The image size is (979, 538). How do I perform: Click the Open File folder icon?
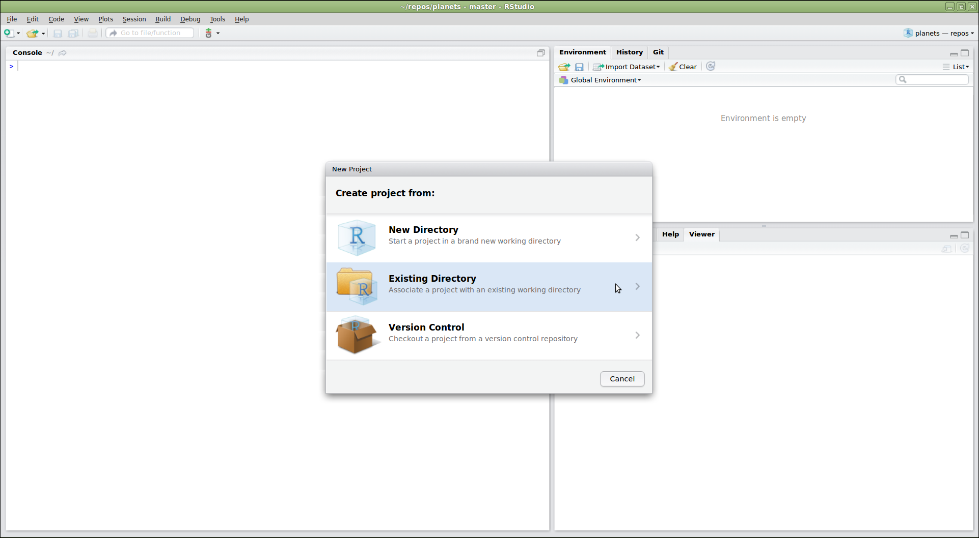coord(32,33)
